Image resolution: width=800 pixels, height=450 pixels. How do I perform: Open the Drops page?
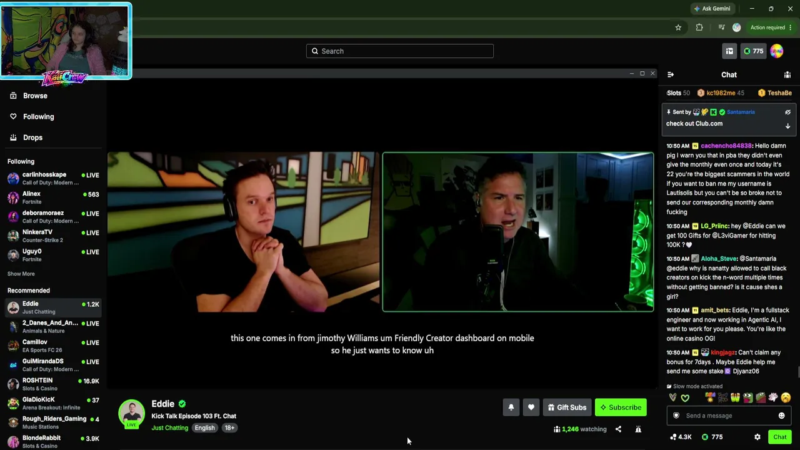pyautogui.click(x=26, y=137)
